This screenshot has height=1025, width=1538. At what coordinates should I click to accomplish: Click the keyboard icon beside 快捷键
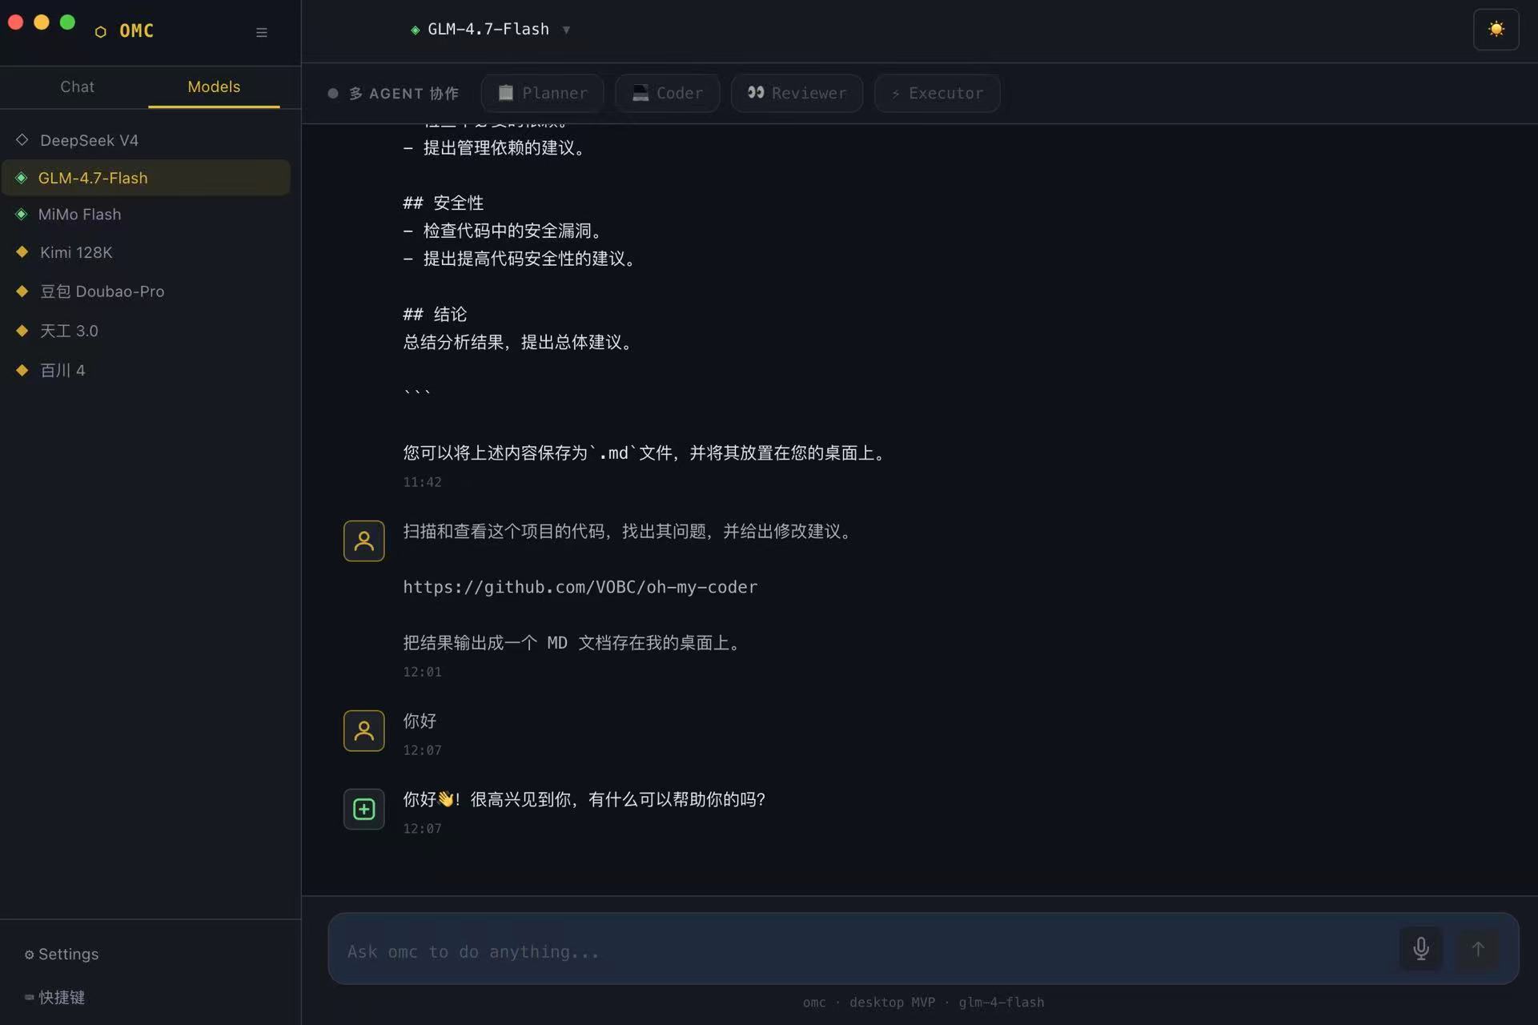[x=30, y=997]
